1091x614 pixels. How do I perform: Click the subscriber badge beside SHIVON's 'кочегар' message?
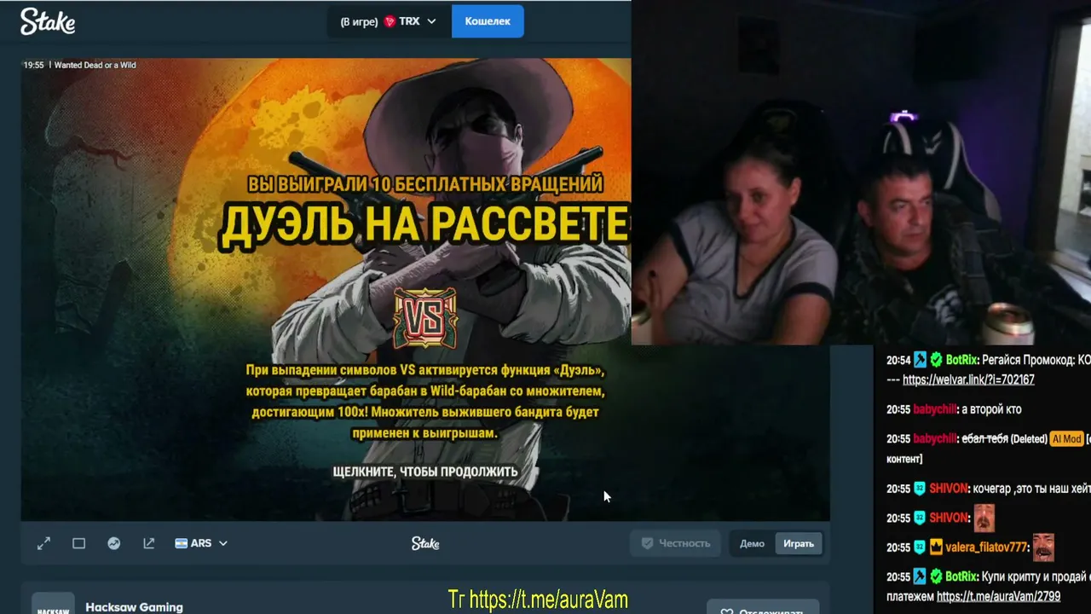pos(920,489)
